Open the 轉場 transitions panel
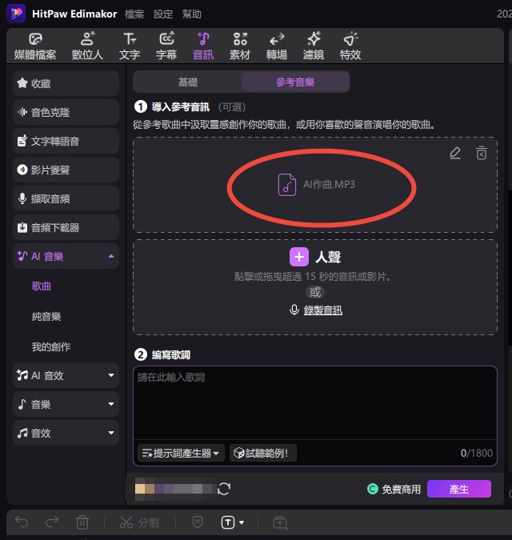This screenshot has width=512, height=540. tap(277, 47)
